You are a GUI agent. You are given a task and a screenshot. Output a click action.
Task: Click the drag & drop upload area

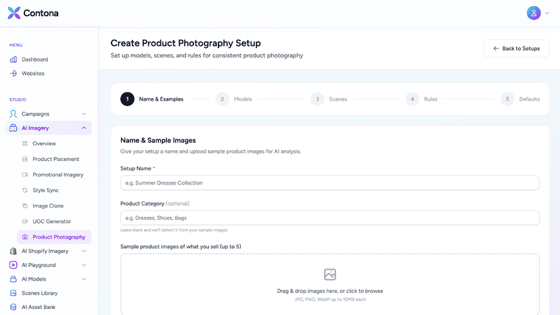click(x=329, y=285)
